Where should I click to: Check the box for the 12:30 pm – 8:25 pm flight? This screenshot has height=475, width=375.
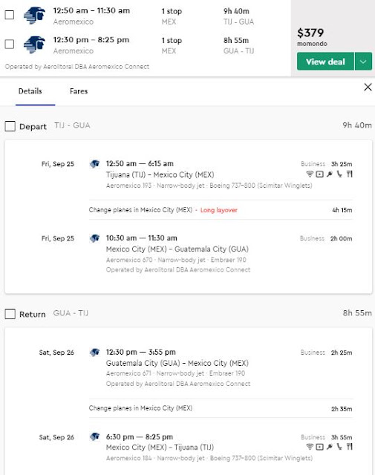pyautogui.click(x=10, y=45)
